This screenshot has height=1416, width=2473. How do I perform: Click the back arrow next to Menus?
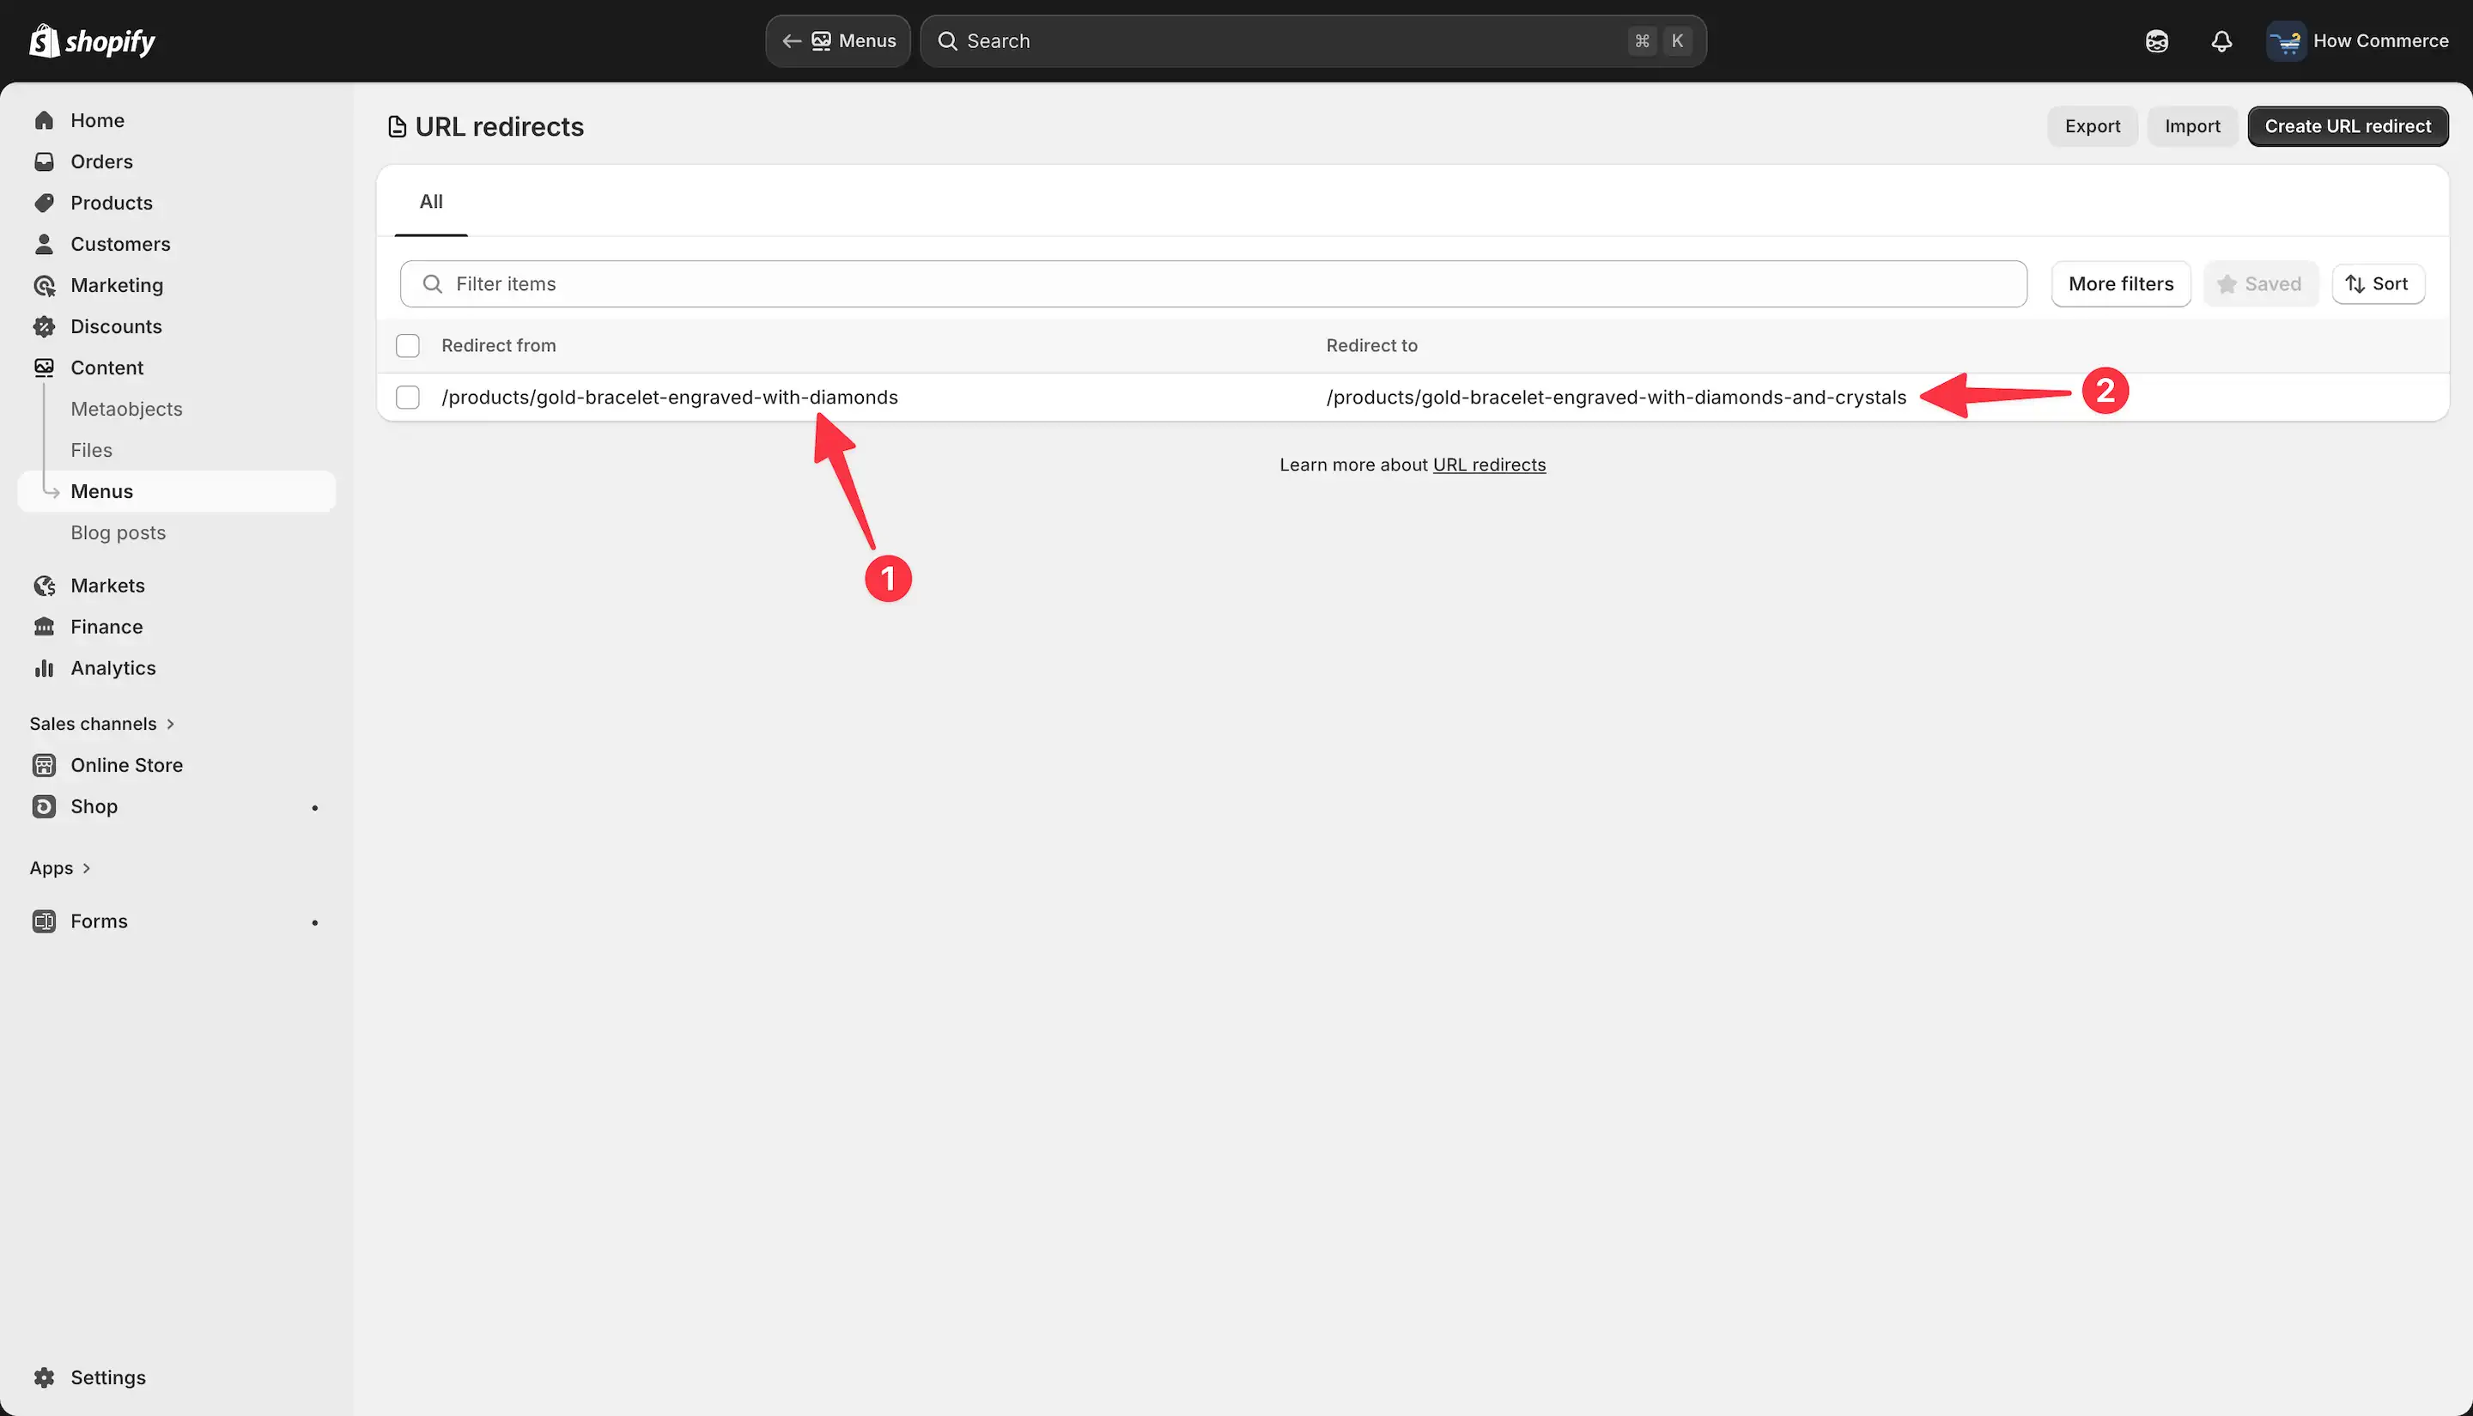(792, 41)
